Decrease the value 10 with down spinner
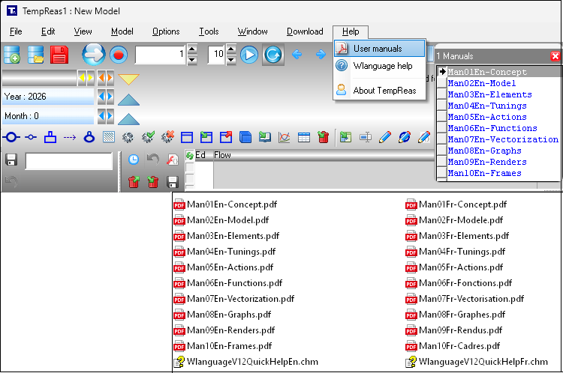Image resolution: width=563 pixels, height=373 pixels. [x=231, y=60]
